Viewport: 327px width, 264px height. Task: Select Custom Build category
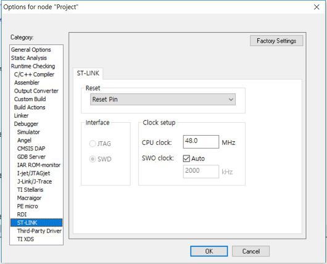click(30, 99)
